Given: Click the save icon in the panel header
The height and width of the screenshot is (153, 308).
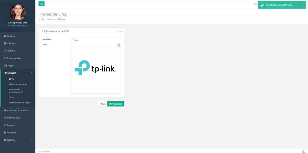Looking at the screenshot, I should pos(119,32).
